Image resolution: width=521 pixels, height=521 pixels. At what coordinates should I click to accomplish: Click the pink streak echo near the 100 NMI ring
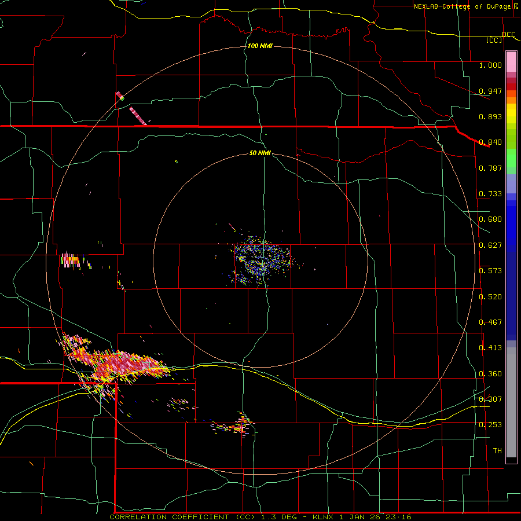(138, 116)
